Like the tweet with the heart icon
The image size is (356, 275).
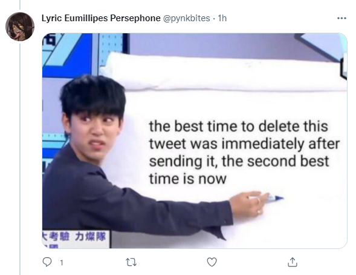[212, 262]
